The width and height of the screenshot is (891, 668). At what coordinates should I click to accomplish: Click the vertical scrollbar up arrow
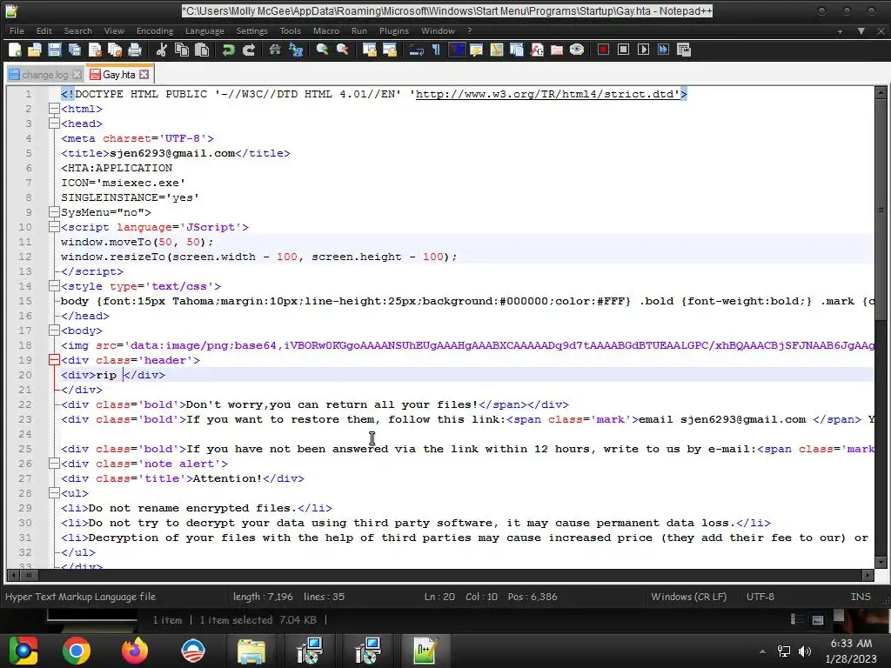pyautogui.click(x=881, y=92)
